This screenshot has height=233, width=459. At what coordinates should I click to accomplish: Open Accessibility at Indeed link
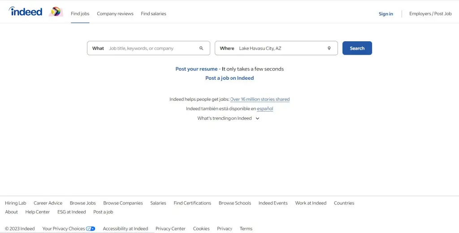(x=126, y=229)
